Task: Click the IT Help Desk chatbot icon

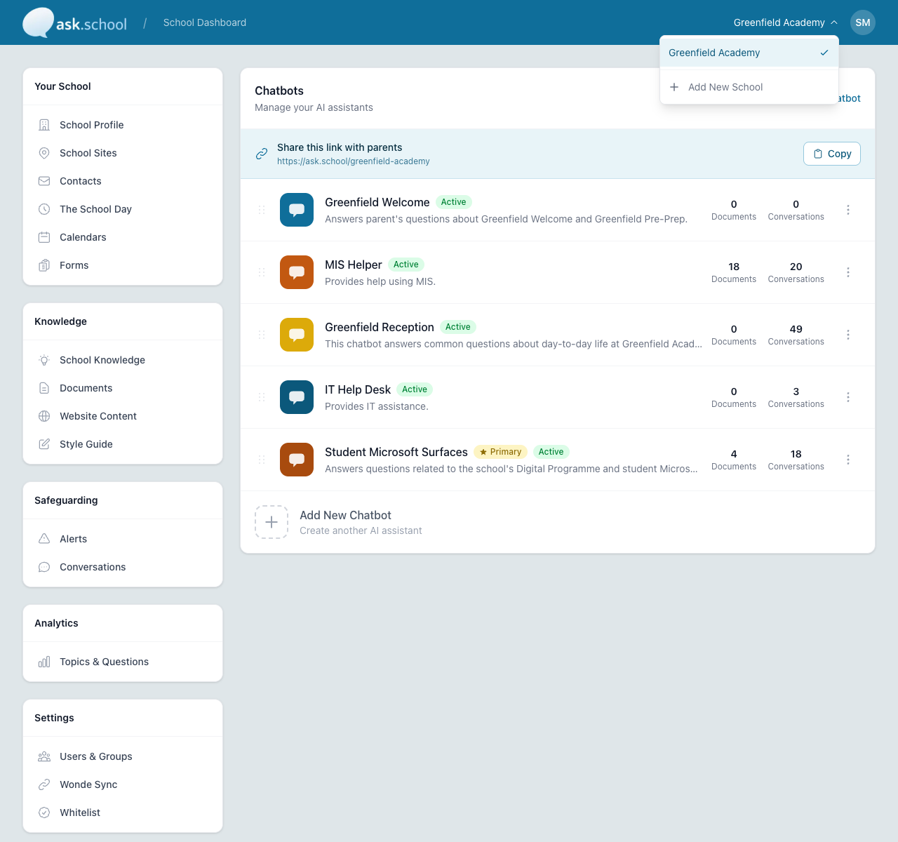Action: [x=297, y=397]
